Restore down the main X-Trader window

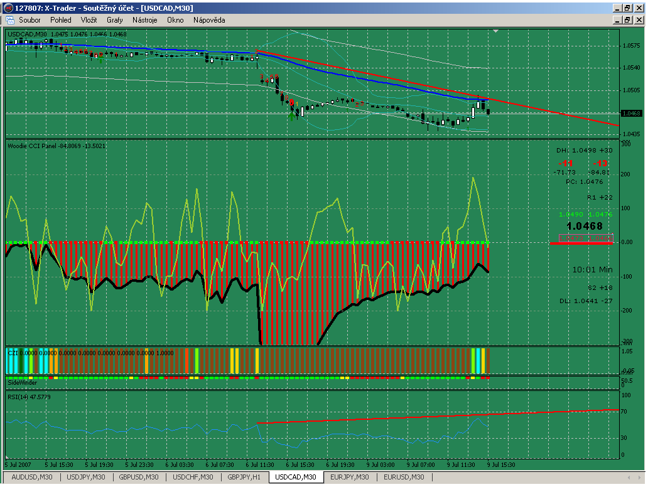(x=627, y=8)
